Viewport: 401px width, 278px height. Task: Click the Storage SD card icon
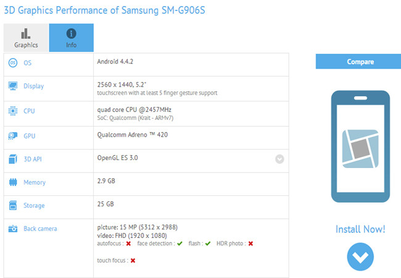(x=13, y=205)
